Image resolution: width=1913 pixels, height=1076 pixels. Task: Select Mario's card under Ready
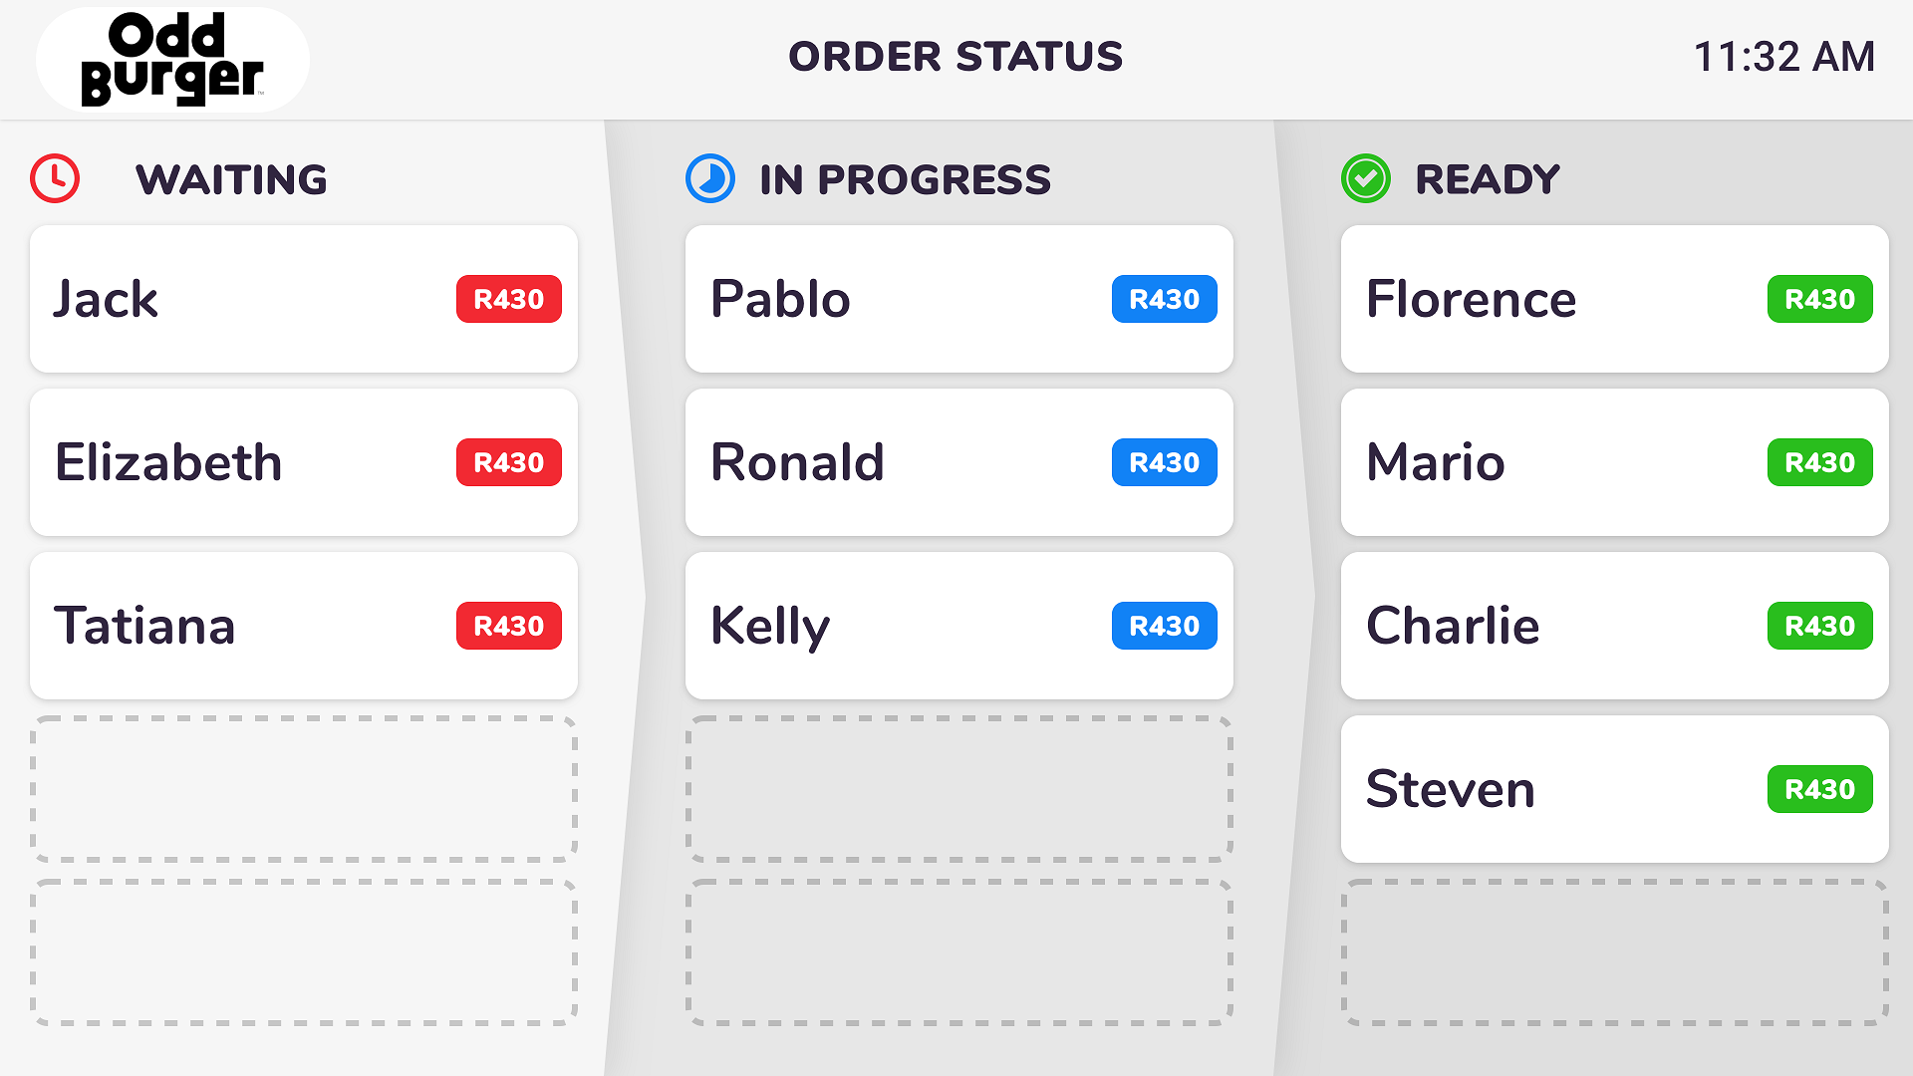(1614, 462)
